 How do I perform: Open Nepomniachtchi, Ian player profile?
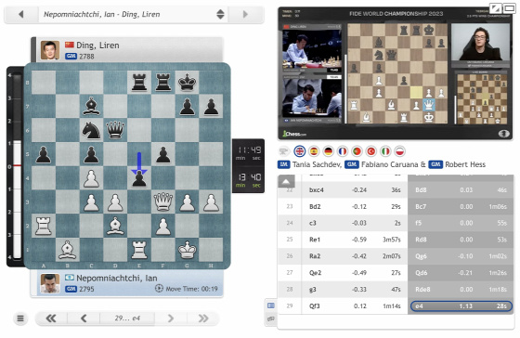(117, 278)
